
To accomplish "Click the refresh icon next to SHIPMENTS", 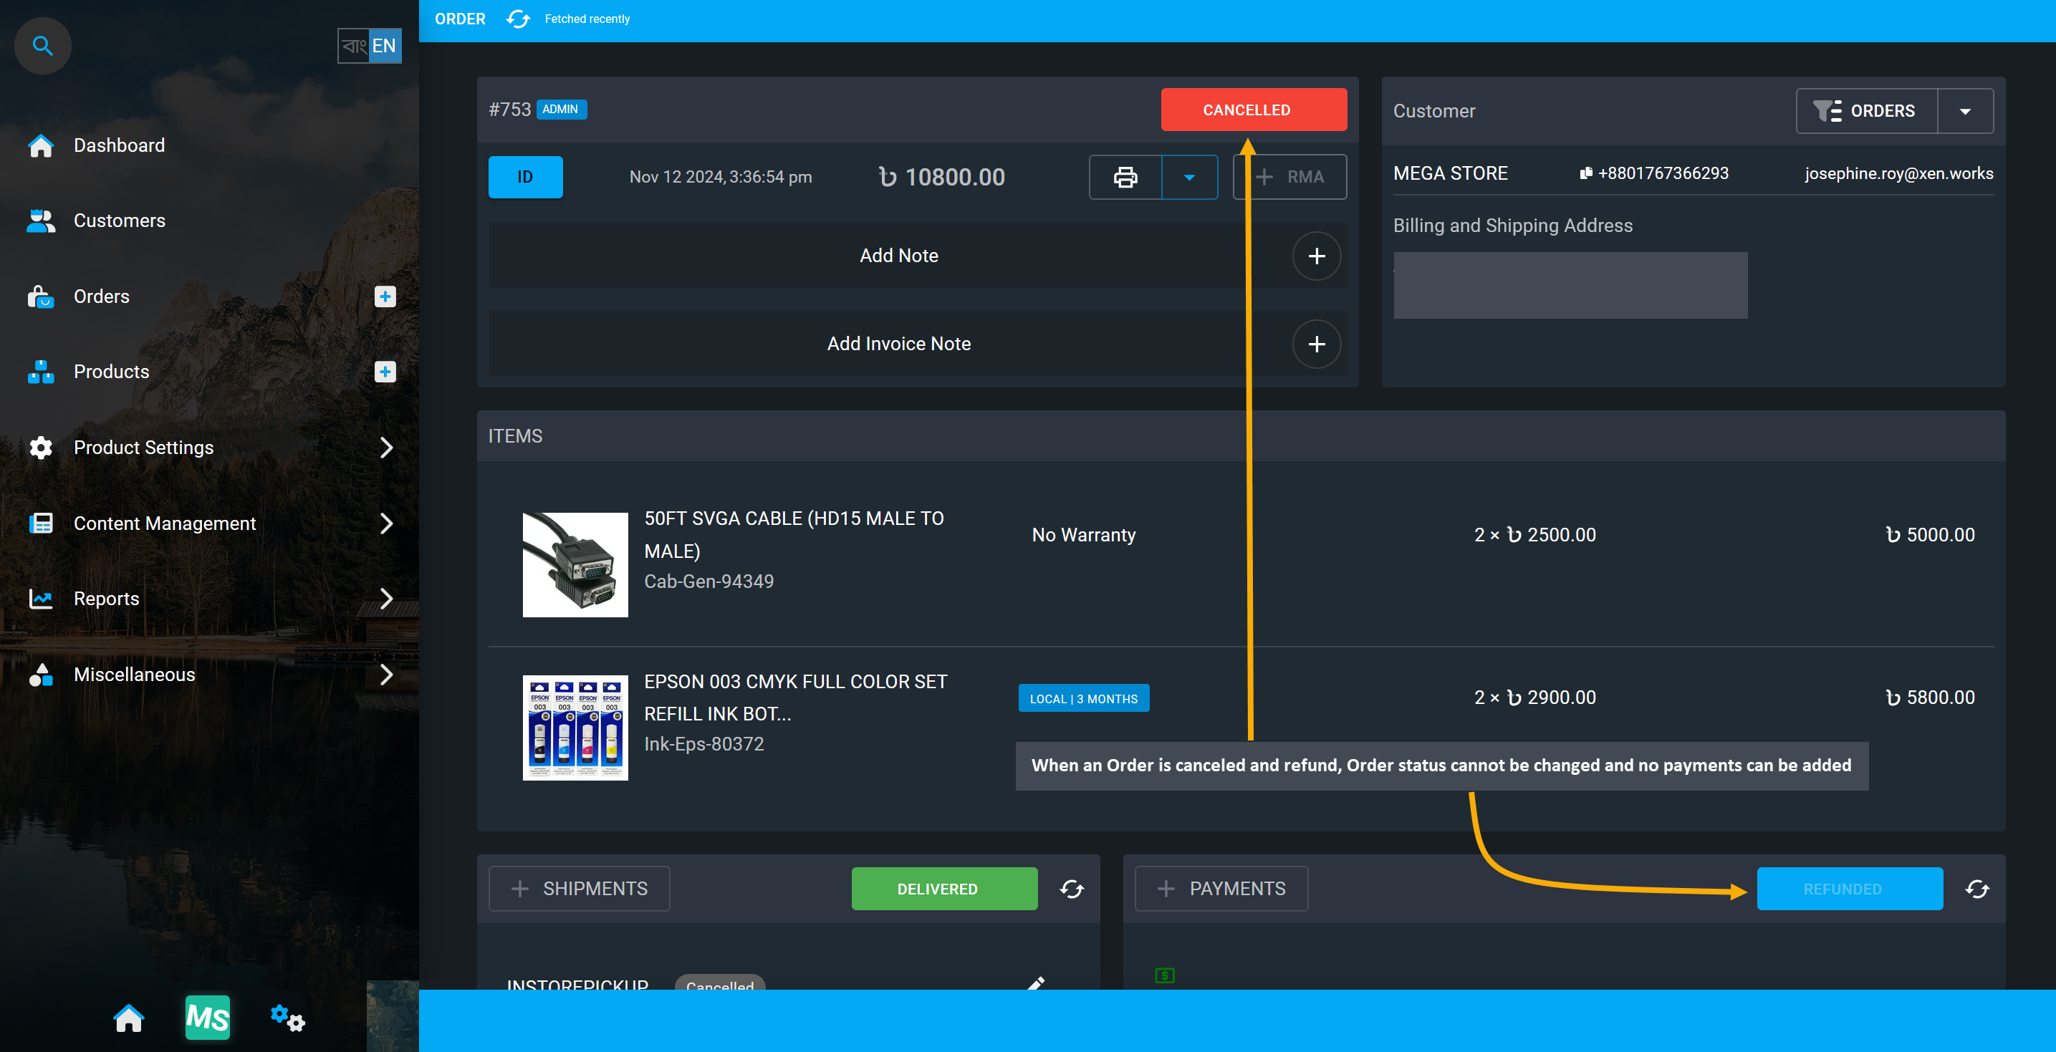I will tap(1072, 888).
